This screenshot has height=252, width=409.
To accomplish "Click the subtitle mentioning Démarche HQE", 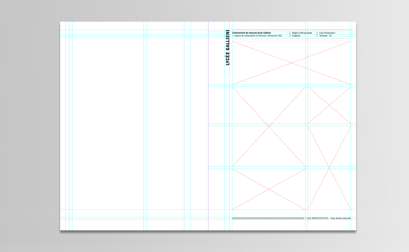I will pyautogui.click(x=257, y=36).
